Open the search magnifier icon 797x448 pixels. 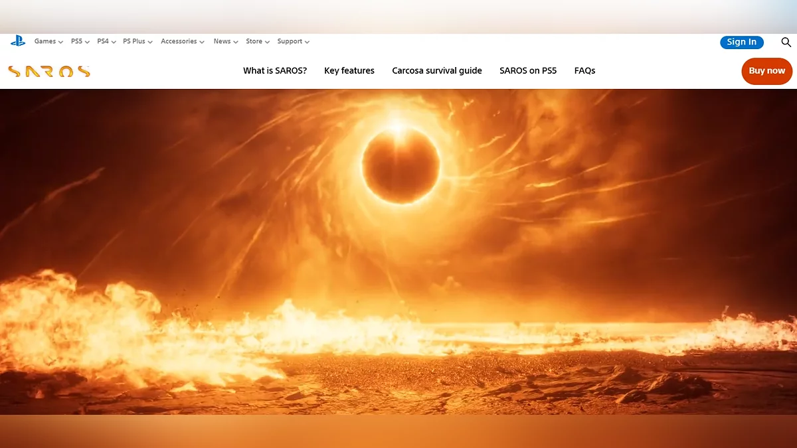point(786,42)
